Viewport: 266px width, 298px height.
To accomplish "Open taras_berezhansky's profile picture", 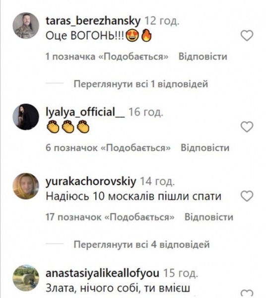I will [26, 26].
